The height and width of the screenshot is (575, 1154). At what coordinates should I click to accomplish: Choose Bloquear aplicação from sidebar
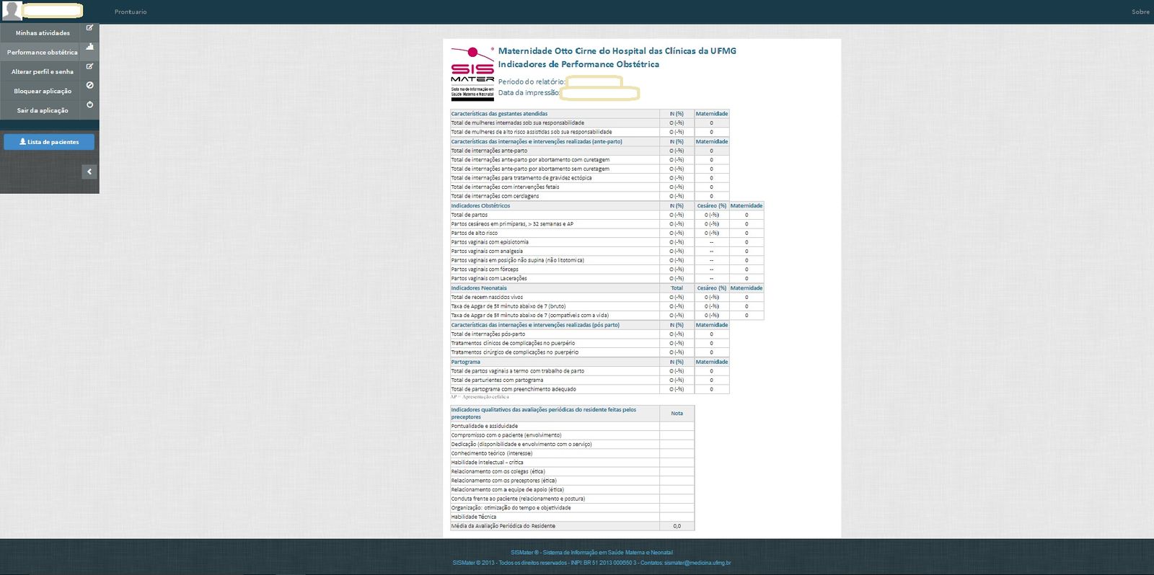coord(42,92)
